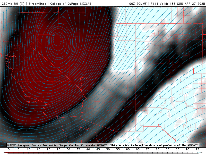Click the '75' value on color scale
This screenshot has width=206, height=154.
click(x=158, y=149)
